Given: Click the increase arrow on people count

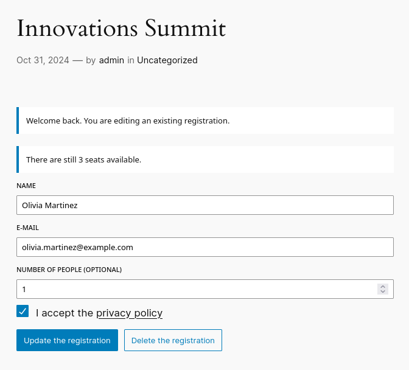Looking at the screenshot, I should (382, 287).
